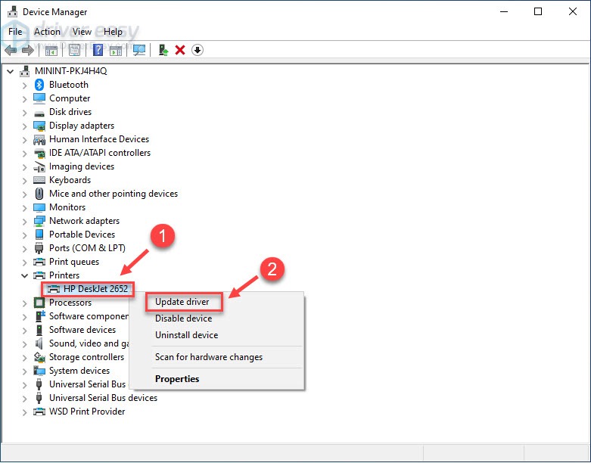Click the System devices folder icon
591x463 pixels.
(39, 371)
